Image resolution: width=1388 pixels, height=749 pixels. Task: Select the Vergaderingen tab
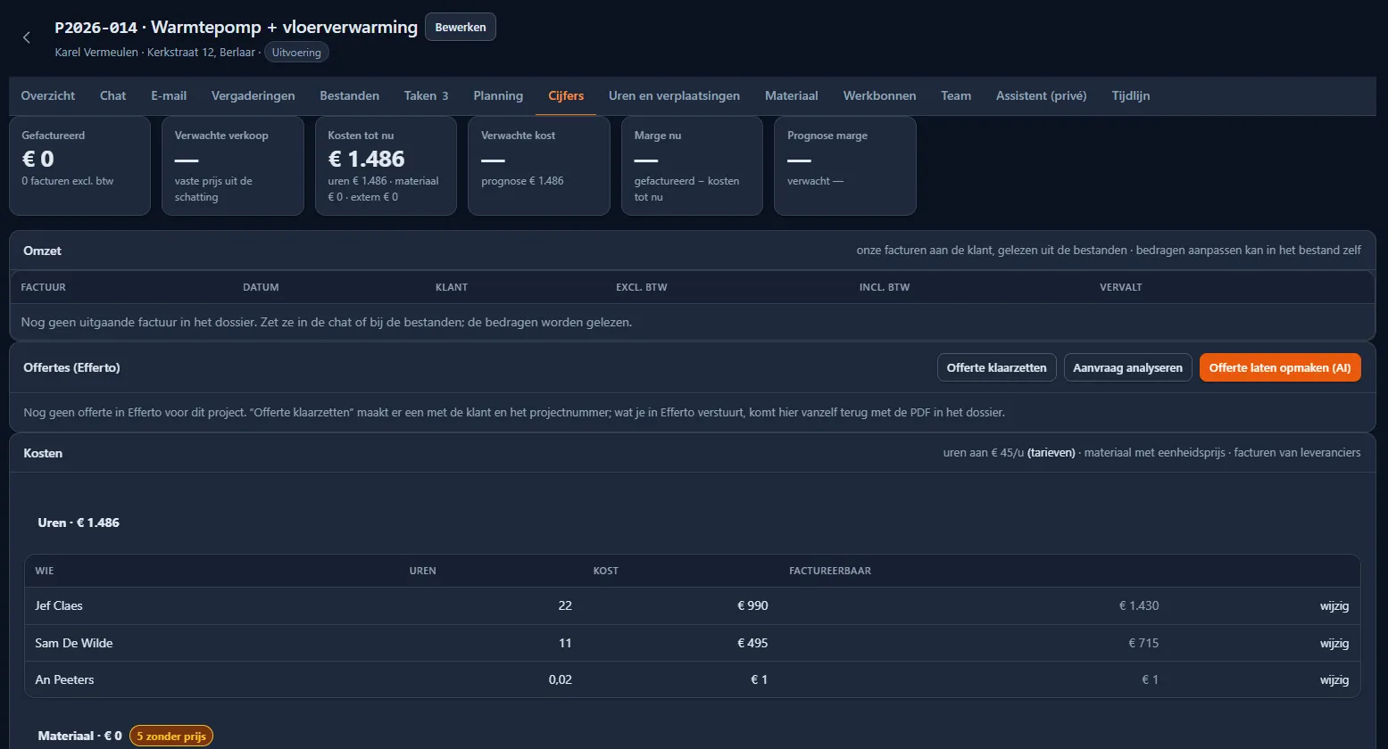click(x=253, y=95)
